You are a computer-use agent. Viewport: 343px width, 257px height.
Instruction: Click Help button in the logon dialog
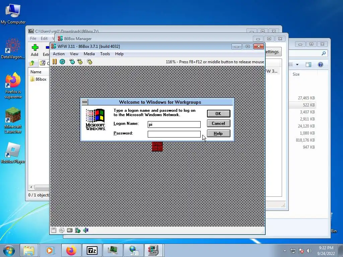tap(218, 133)
